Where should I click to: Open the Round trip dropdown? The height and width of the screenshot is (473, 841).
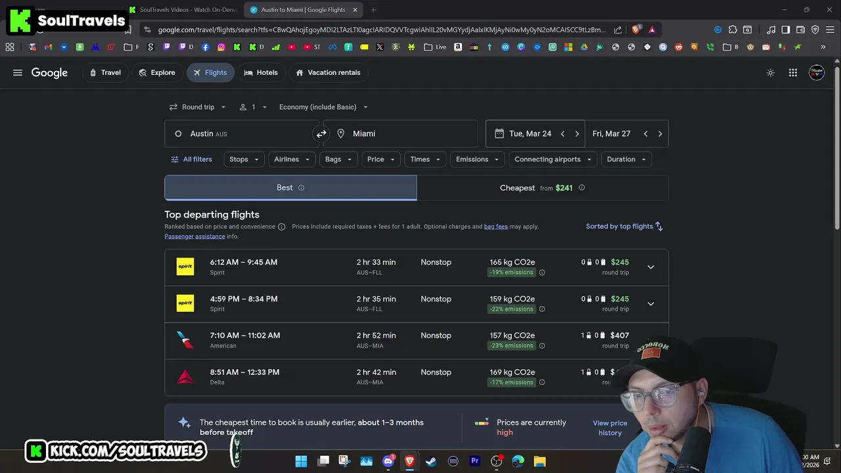(x=197, y=107)
